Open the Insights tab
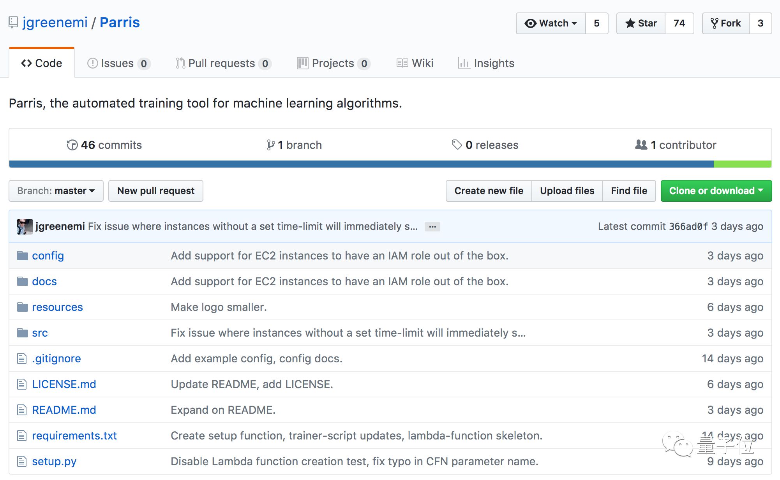780x480 pixels. (486, 63)
